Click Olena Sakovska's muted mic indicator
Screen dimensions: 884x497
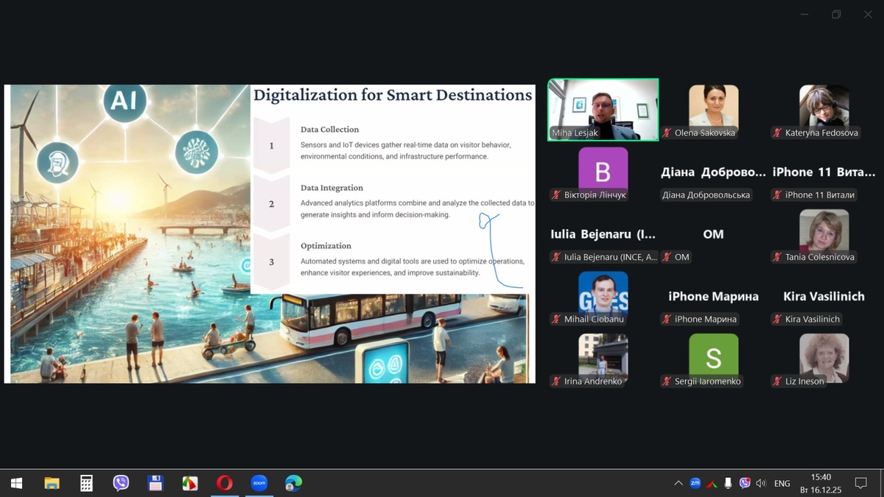click(667, 133)
